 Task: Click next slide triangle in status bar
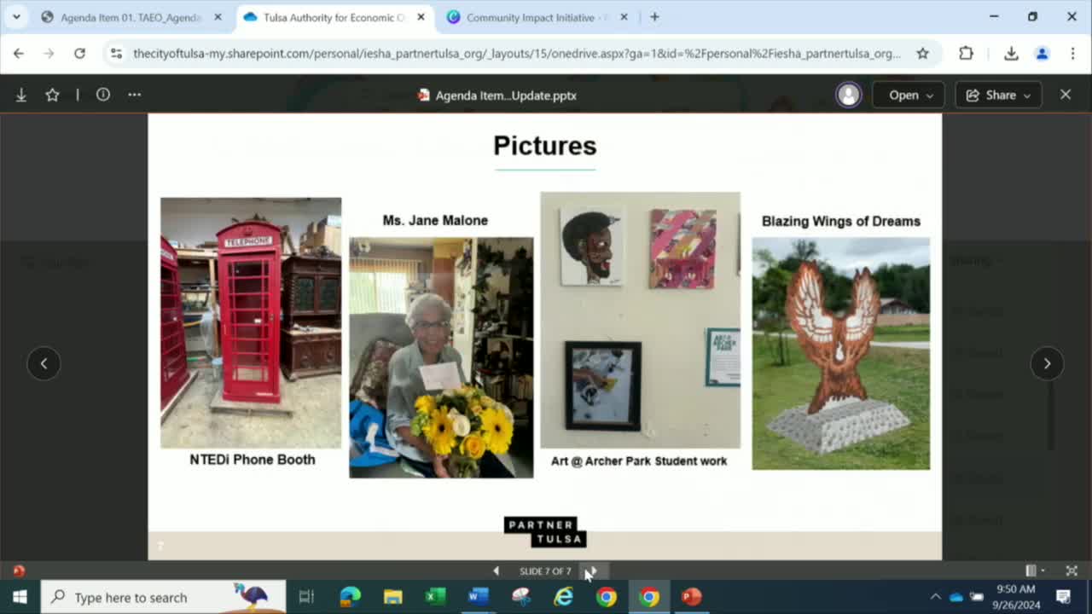click(x=594, y=571)
